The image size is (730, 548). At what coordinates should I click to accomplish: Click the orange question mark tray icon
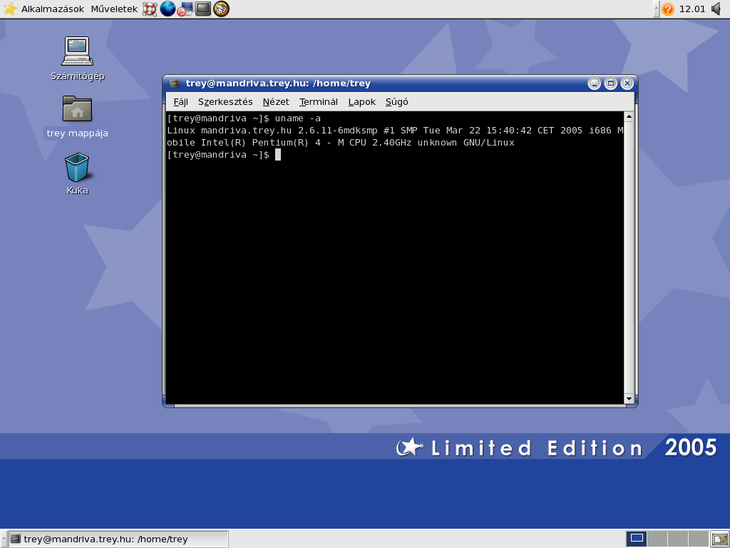(668, 9)
